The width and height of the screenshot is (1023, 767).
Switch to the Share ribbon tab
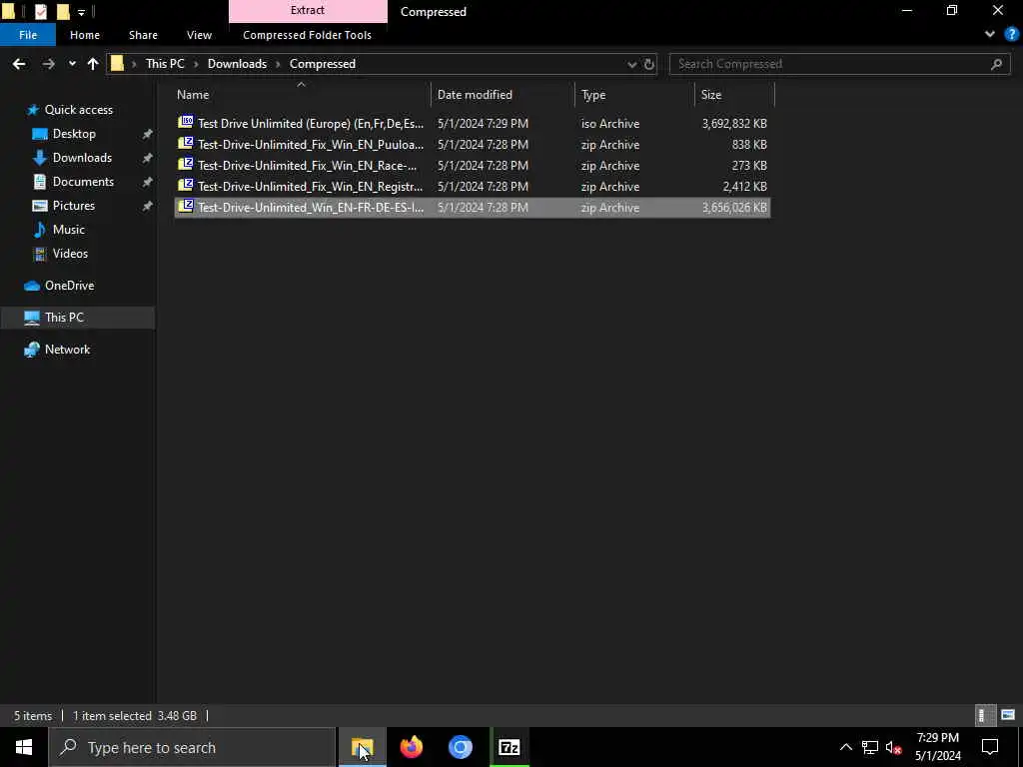[143, 35]
